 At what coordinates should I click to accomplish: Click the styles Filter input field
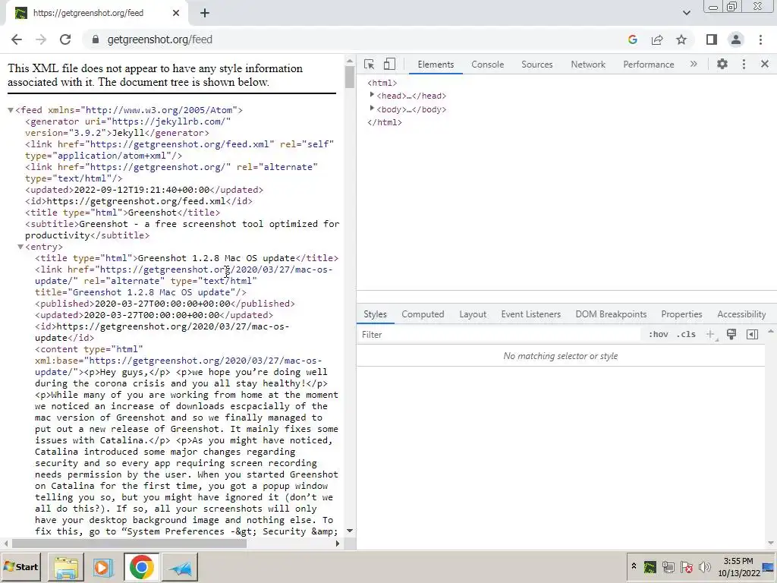click(x=499, y=335)
